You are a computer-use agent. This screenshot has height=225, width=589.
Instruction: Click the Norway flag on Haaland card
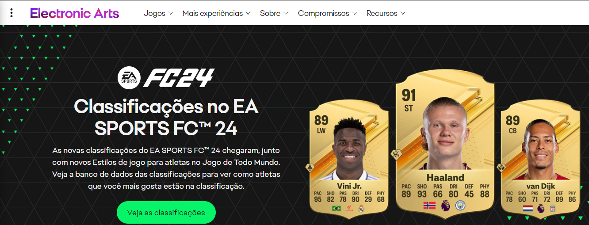coord(429,205)
